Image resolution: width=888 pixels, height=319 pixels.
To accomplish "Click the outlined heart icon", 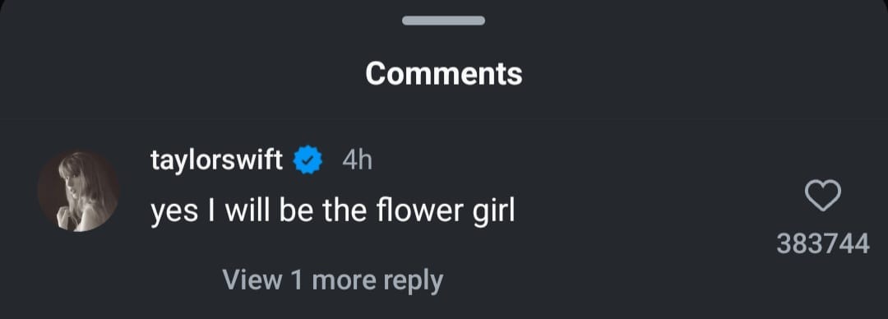I will point(823,196).
